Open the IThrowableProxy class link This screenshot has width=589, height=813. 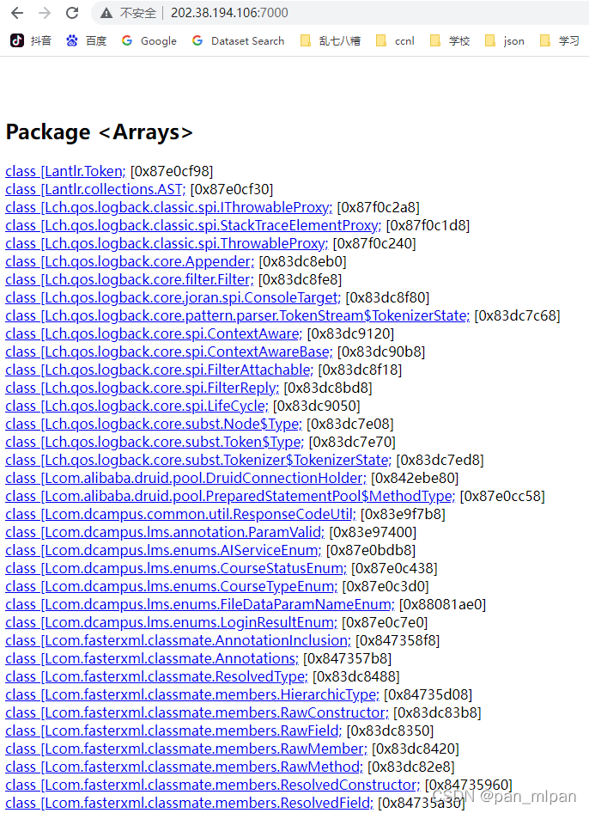(x=169, y=207)
